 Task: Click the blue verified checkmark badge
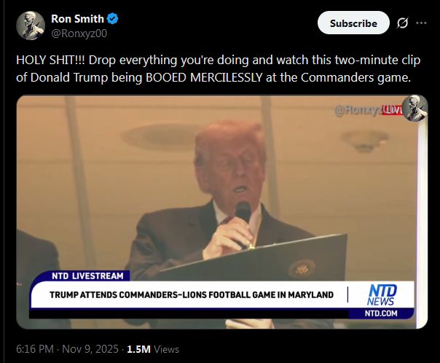[x=112, y=19]
